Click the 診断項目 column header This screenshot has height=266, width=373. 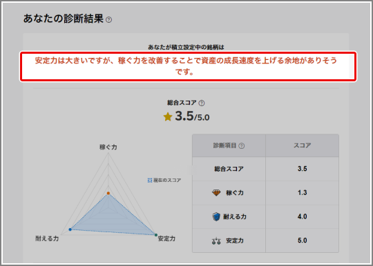(229, 145)
